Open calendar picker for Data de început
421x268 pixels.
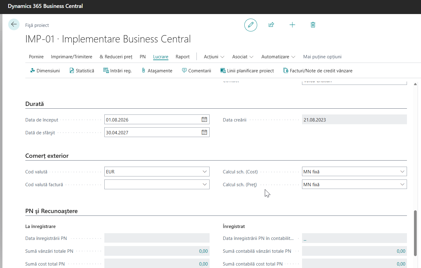[204, 119]
